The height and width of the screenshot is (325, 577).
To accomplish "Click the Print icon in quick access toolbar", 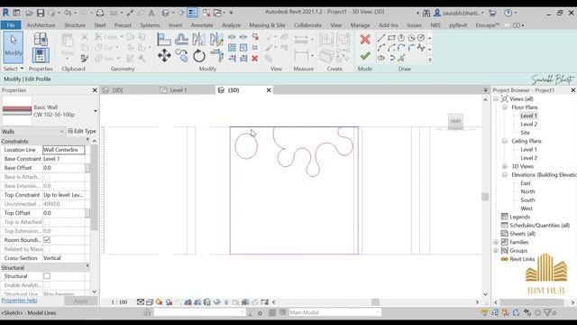I will pos(100,13).
